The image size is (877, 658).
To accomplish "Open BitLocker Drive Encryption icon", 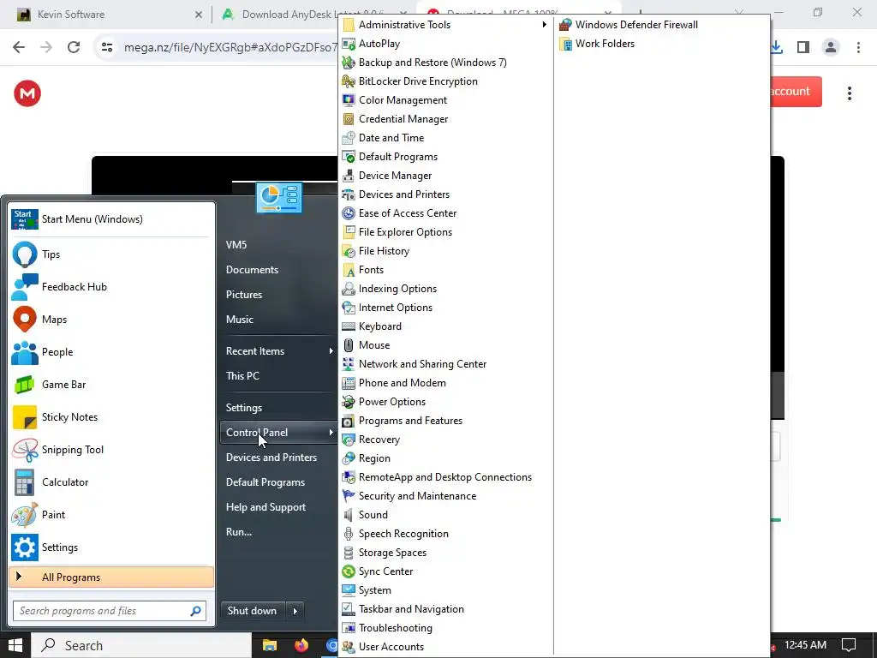I will 349,81.
